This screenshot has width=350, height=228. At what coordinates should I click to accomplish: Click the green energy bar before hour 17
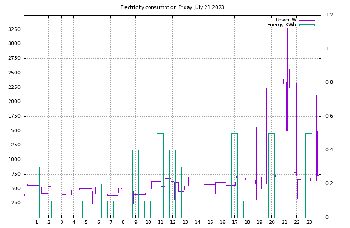coord(234,175)
